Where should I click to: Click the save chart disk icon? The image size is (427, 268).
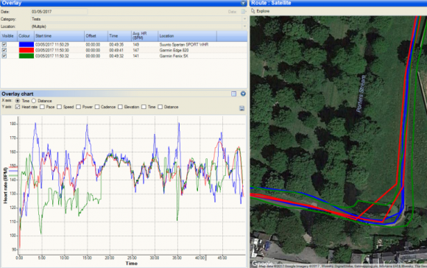241,108
